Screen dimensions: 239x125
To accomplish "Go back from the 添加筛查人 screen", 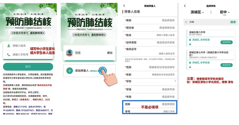I will [124, 6].
